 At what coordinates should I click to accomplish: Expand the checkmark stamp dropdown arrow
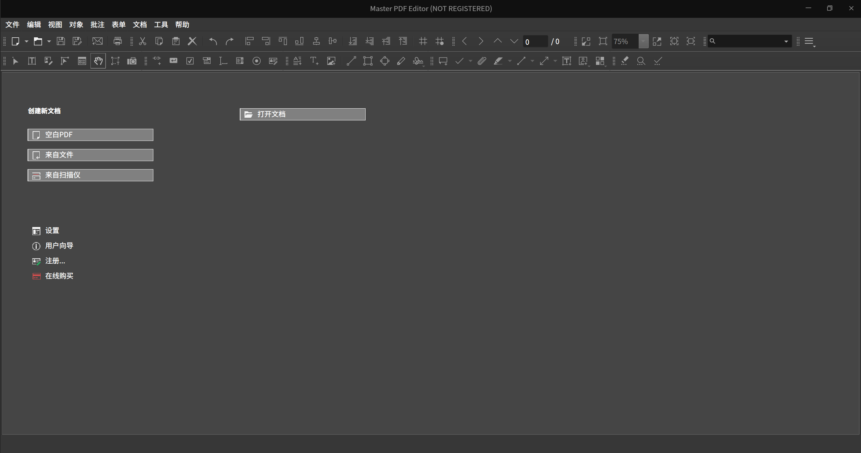coord(470,61)
